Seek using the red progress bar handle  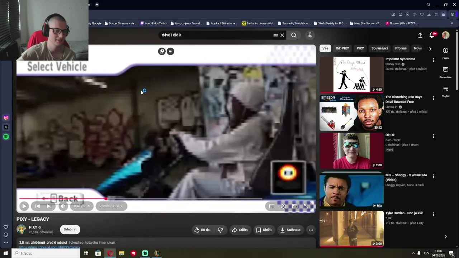click(x=106, y=199)
